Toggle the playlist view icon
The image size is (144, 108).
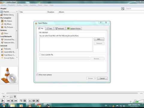(30, 100)
